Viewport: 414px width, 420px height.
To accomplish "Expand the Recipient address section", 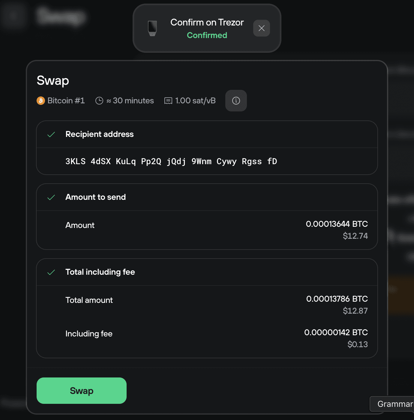I will (207, 135).
